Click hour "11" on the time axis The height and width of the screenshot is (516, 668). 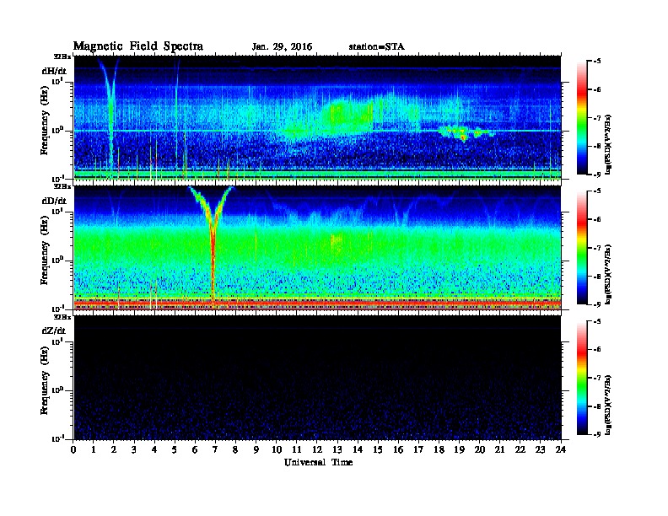click(x=297, y=449)
